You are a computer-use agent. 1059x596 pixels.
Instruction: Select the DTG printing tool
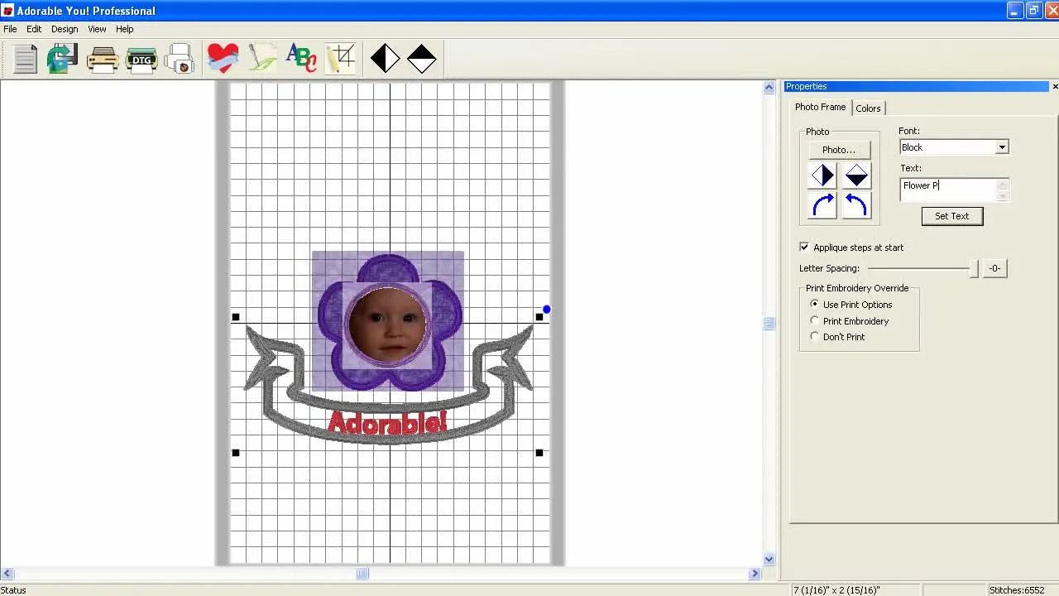tap(141, 58)
